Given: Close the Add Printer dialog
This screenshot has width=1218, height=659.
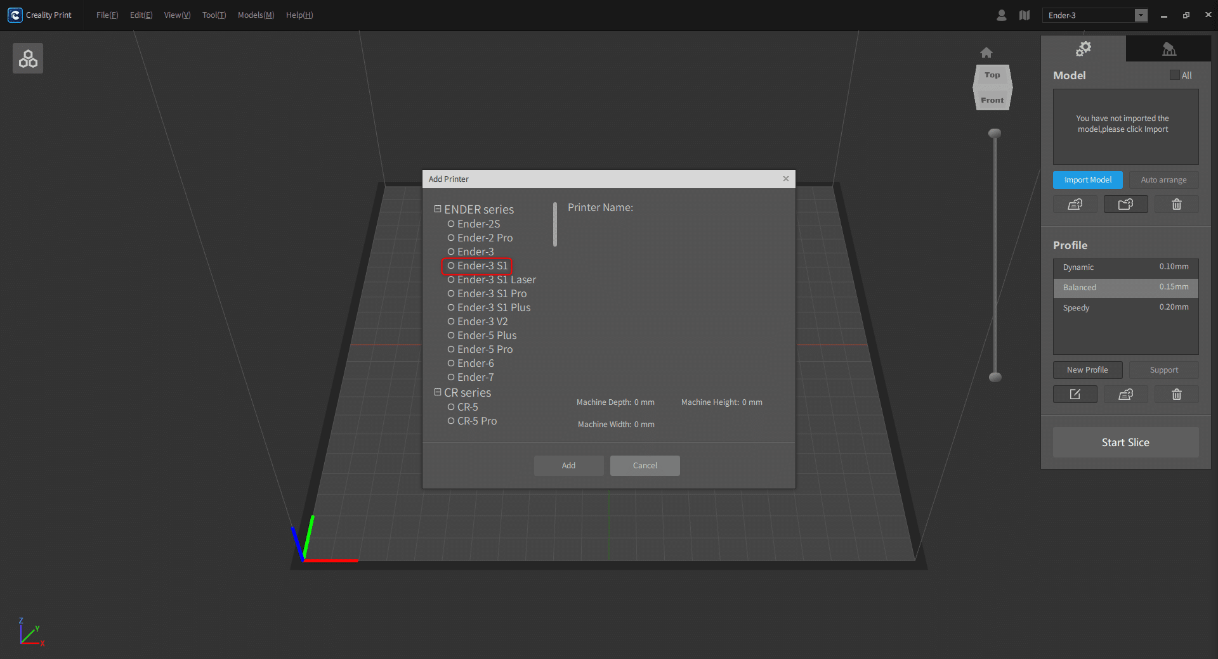Looking at the screenshot, I should (786, 179).
